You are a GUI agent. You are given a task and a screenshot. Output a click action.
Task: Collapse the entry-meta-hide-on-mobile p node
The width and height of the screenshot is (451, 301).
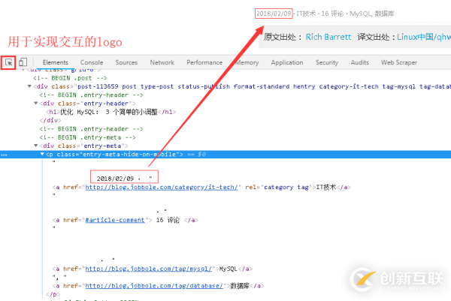42,154
